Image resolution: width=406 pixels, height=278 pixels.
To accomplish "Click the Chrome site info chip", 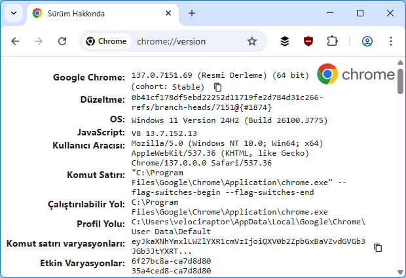I will [107, 41].
